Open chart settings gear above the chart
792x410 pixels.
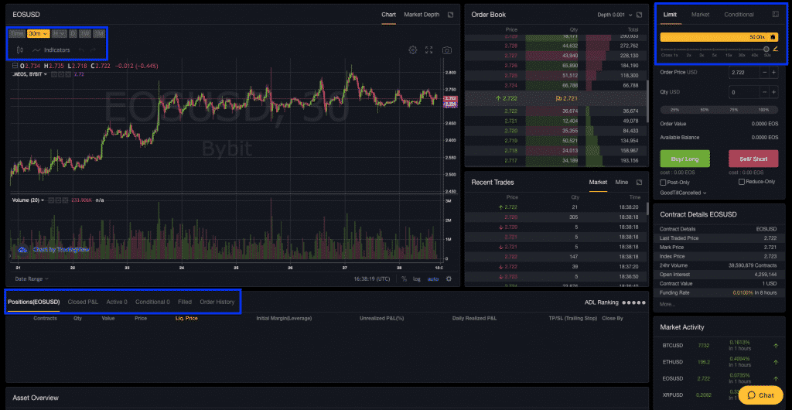(413, 50)
